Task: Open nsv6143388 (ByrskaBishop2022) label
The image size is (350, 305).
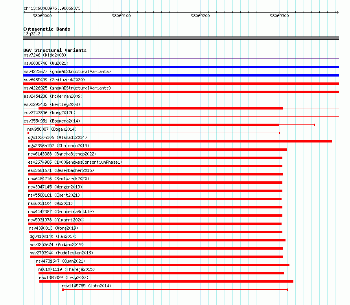Action: point(62,154)
